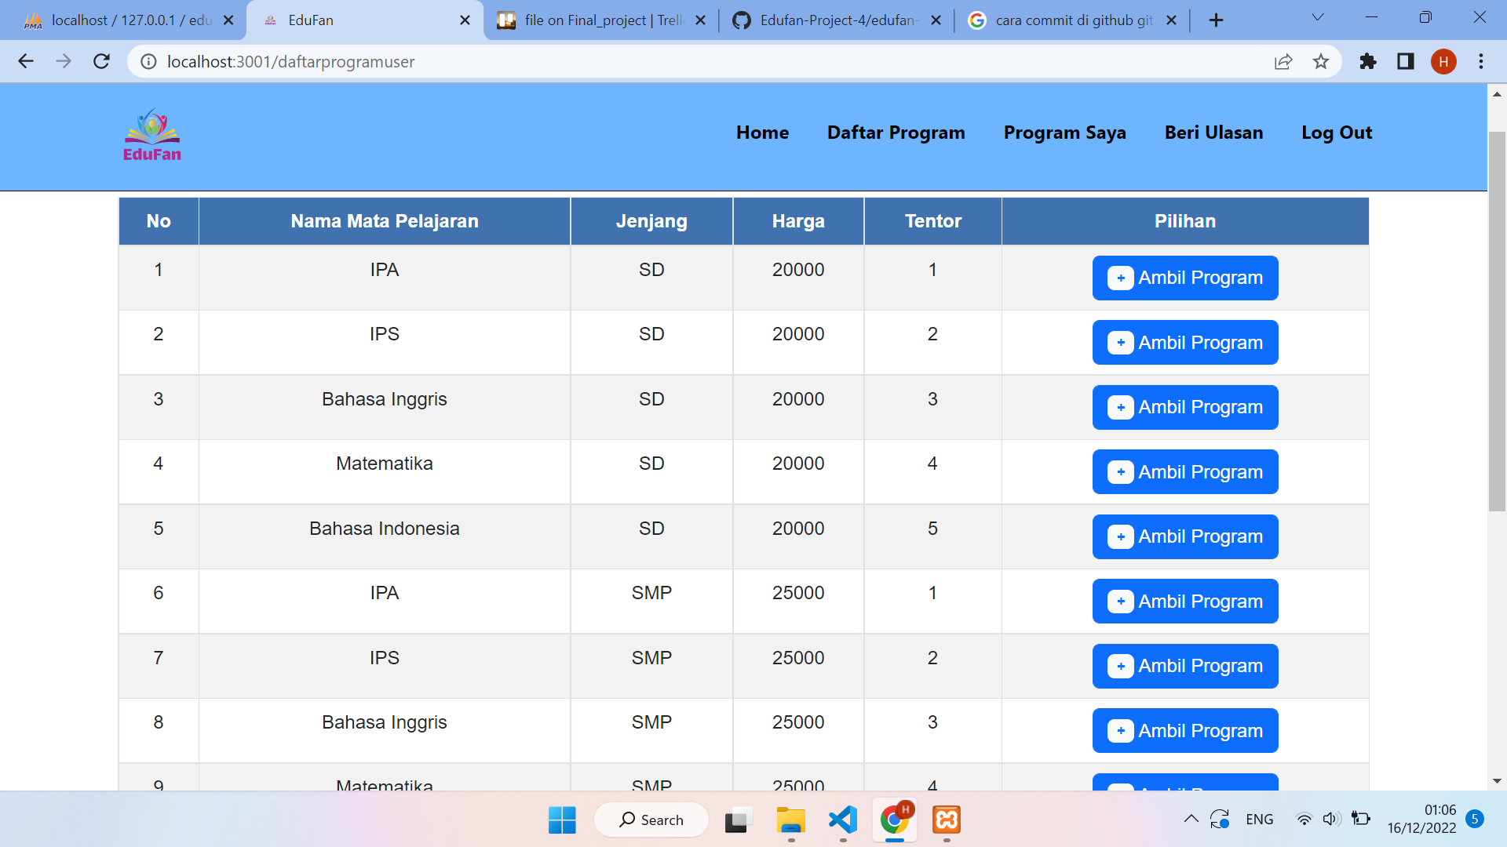Open XAMPP from the taskbar
This screenshot has height=847, width=1507.
947,821
